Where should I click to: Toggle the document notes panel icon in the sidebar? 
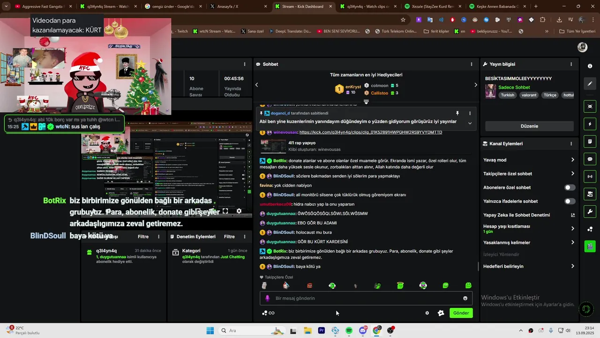click(590, 141)
